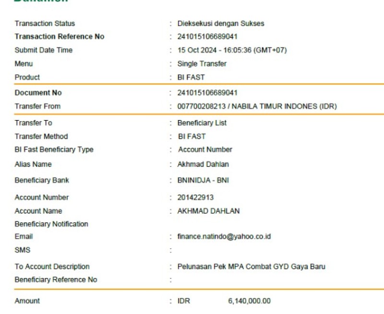Click '241015106689041' beside Transaction Reference No
This screenshot has width=384, height=314.
pos(207,37)
